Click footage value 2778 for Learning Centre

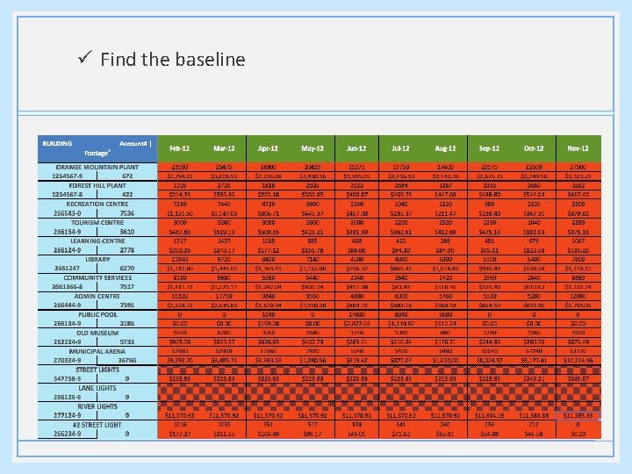(127, 250)
